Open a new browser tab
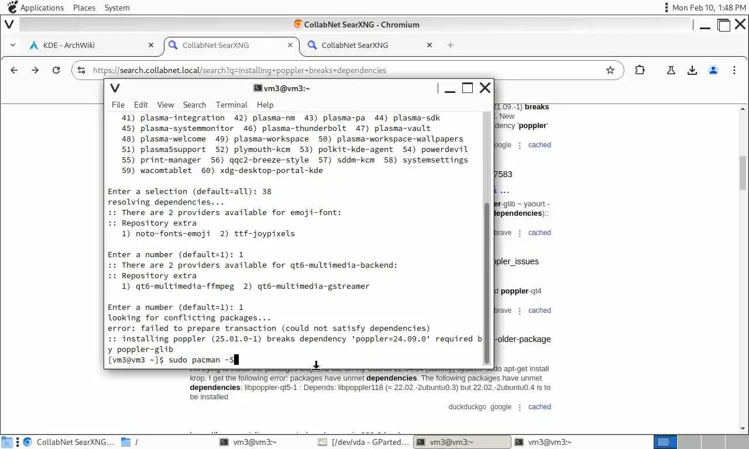 point(451,45)
